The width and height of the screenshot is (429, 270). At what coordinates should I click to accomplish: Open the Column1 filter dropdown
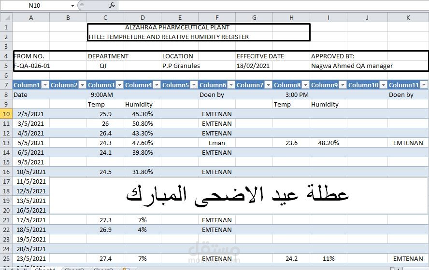[x=45, y=85]
